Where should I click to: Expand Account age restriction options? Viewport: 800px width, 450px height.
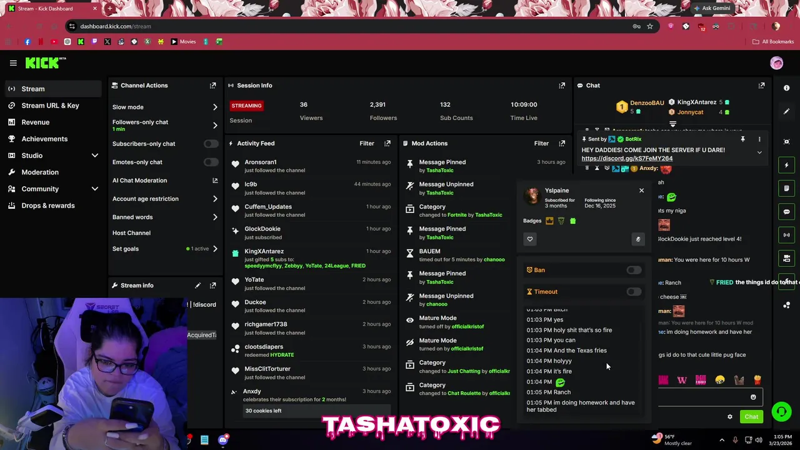(x=215, y=199)
